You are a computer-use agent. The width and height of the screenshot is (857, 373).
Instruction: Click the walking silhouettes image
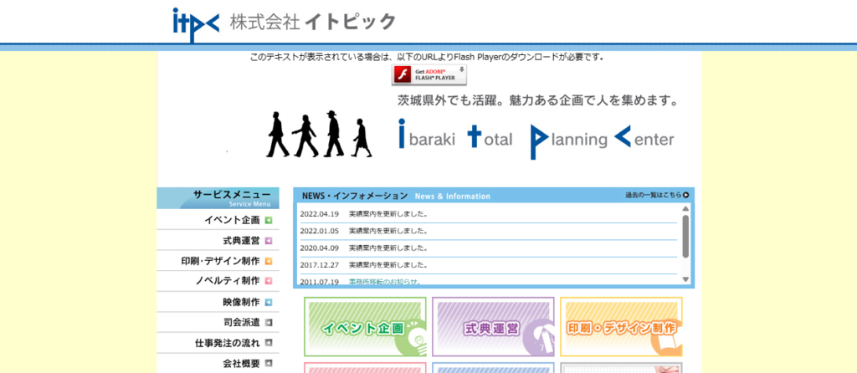(319, 135)
